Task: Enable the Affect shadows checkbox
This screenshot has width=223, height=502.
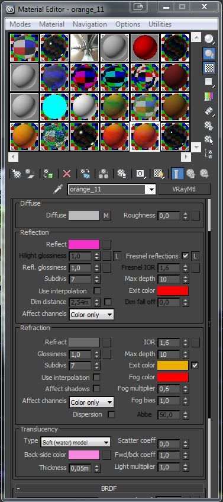Action: [x=96, y=389]
